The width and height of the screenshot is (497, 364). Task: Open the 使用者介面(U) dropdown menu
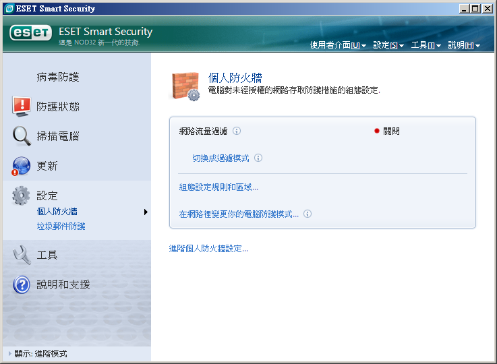point(338,45)
